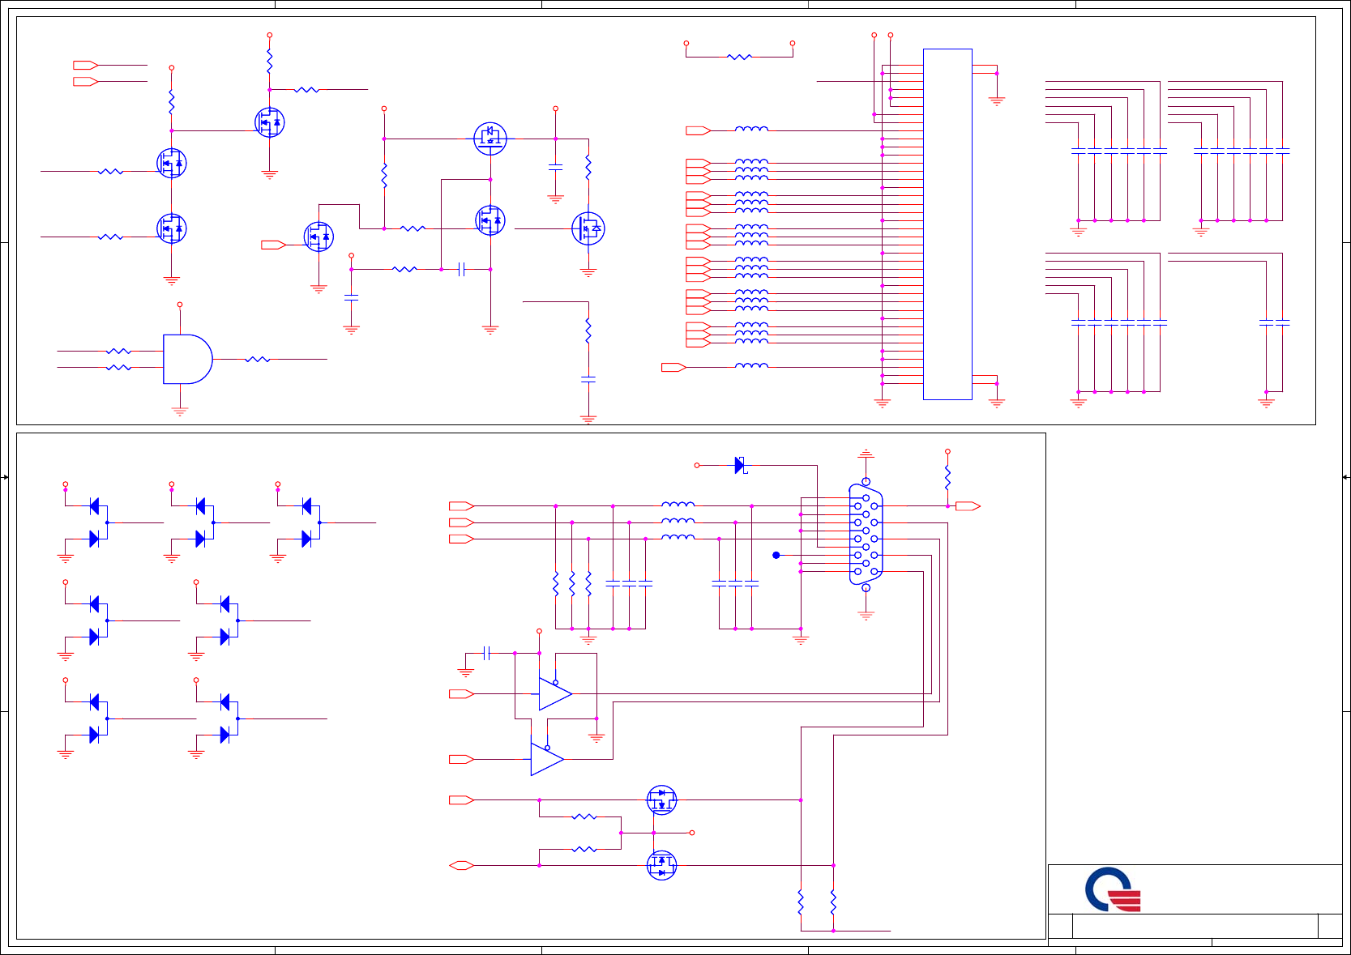The image size is (1351, 955).
Task: Click the solid blue dot beside the D-sub connector
Action: click(x=776, y=555)
